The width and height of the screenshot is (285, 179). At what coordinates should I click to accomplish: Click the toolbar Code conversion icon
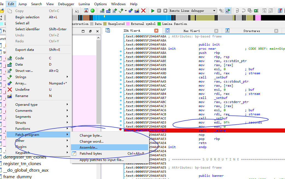102,11
